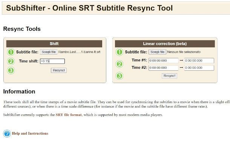Click the Time #2 source time field
This screenshot has height=141, width=230.
coord(163,68)
